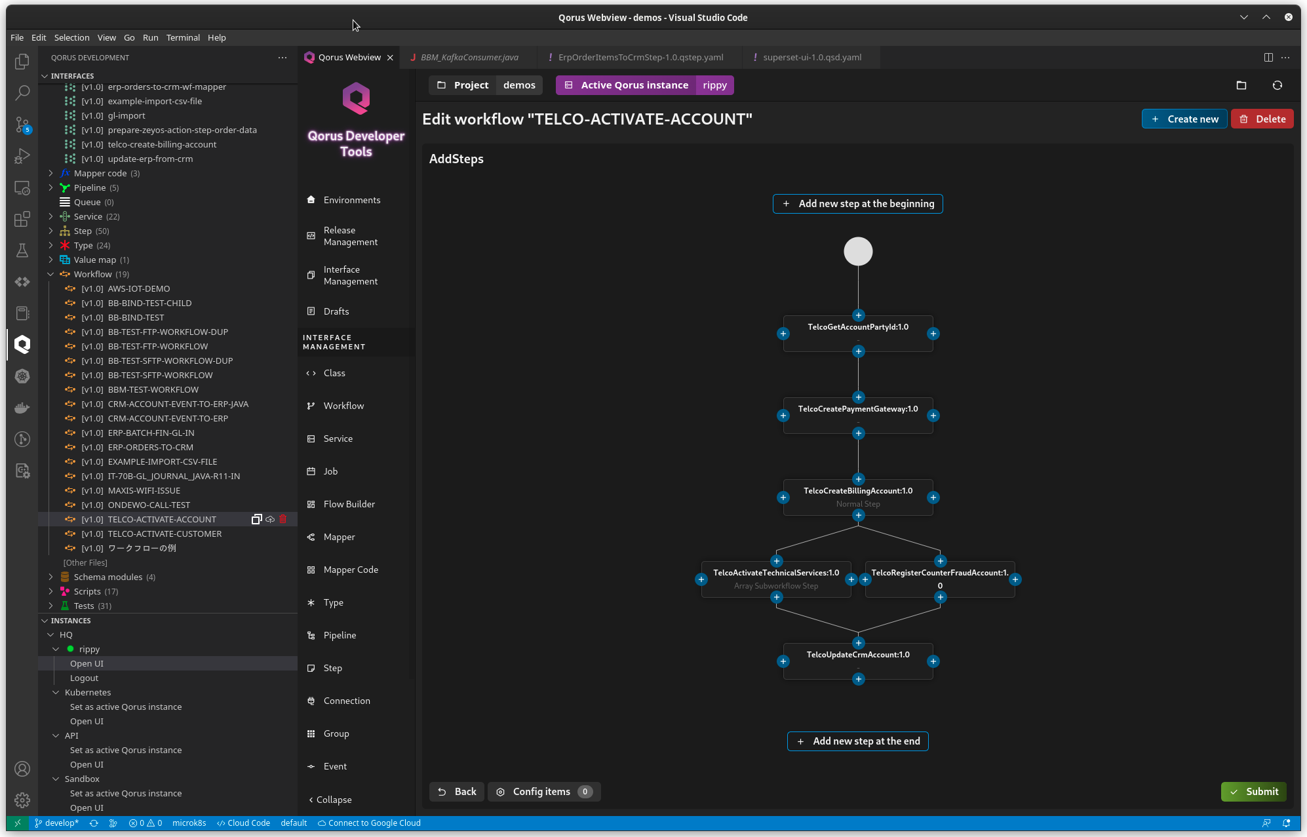Add step left of TelcoActivateTechnicalServices:1.0
Viewport: 1307px width, 837px height.
(x=701, y=579)
